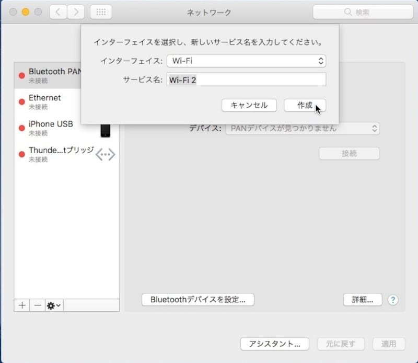The image size is (418, 363).
Task: Open the gear action menu
Action: tap(54, 305)
